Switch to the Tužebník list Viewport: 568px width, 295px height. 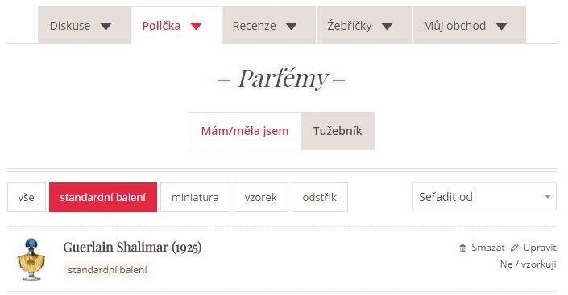(338, 131)
